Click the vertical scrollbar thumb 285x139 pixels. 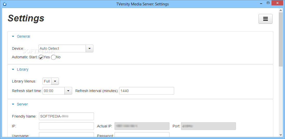[281, 39]
